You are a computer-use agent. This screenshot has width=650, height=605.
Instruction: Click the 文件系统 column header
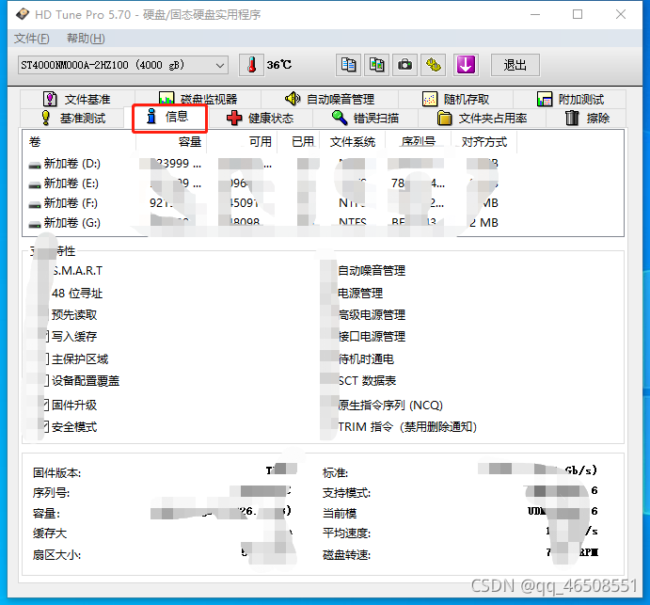tap(353, 142)
